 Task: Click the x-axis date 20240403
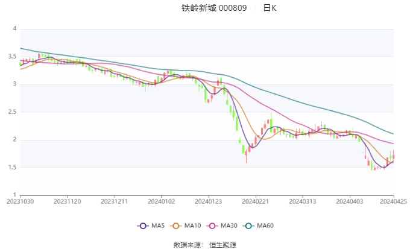click(x=350, y=201)
